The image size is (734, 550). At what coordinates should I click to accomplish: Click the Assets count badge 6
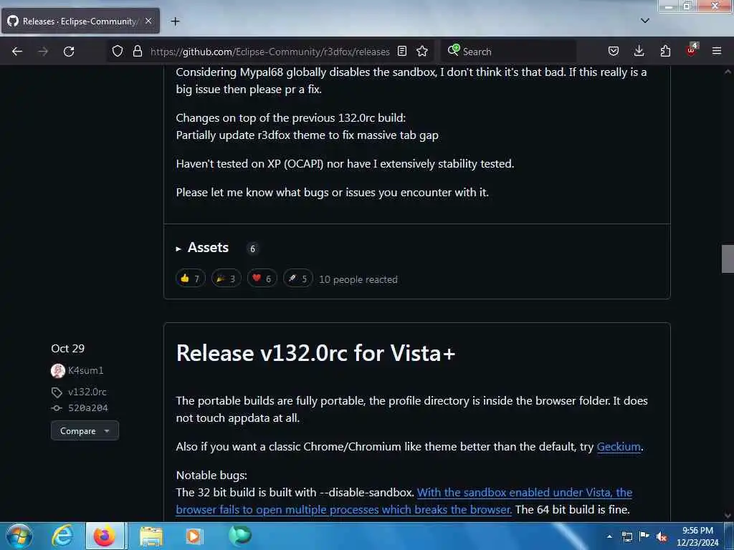click(253, 249)
